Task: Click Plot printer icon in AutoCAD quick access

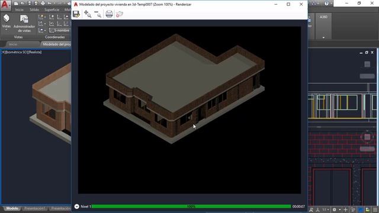Action: point(43,4)
